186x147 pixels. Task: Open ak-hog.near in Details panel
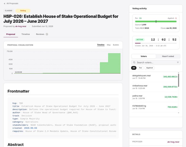(173, 142)
